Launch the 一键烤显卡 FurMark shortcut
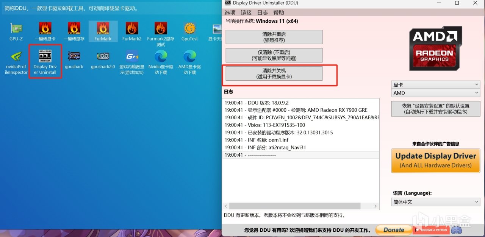 tap(45, 31)
